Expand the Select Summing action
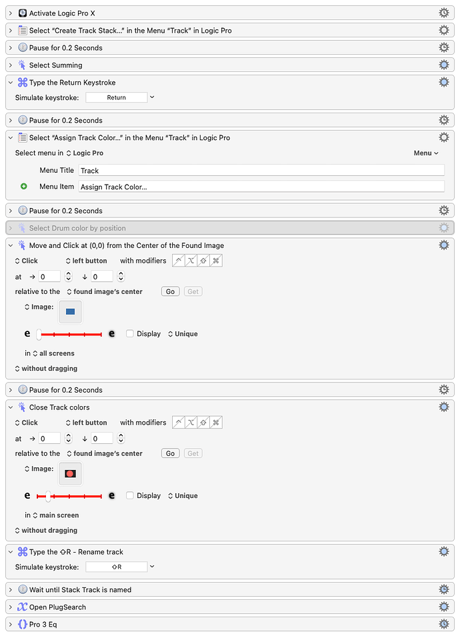Screen dimensions: 460x636 [11, 65]
